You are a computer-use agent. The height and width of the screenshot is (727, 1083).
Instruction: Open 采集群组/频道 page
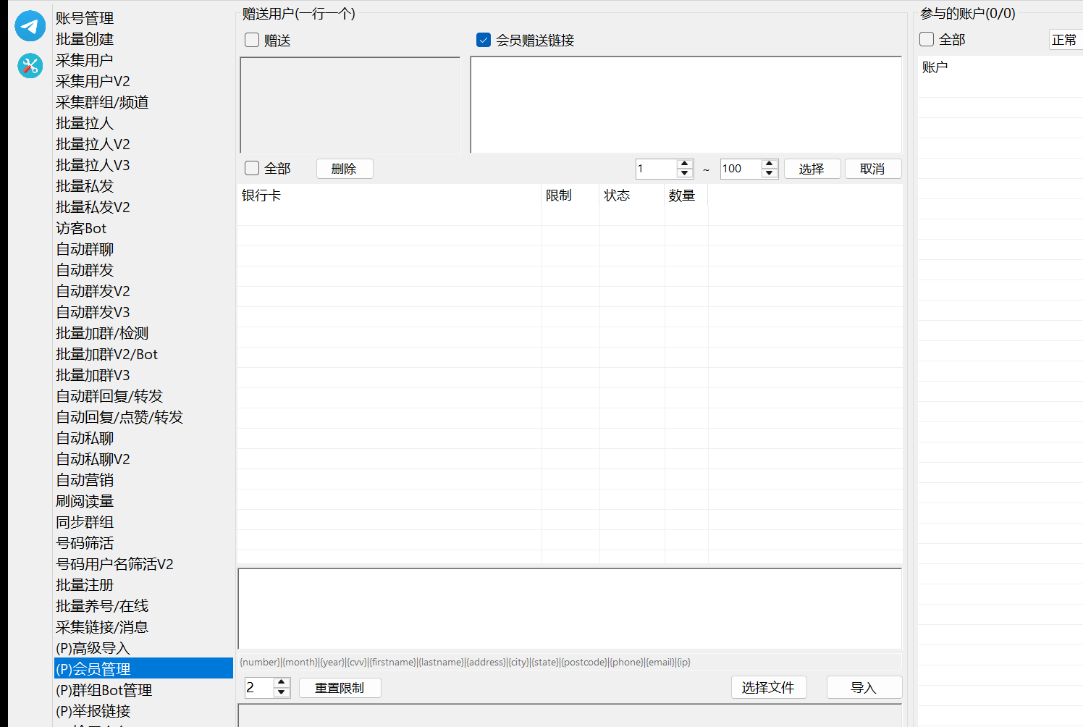click(102, 102)
